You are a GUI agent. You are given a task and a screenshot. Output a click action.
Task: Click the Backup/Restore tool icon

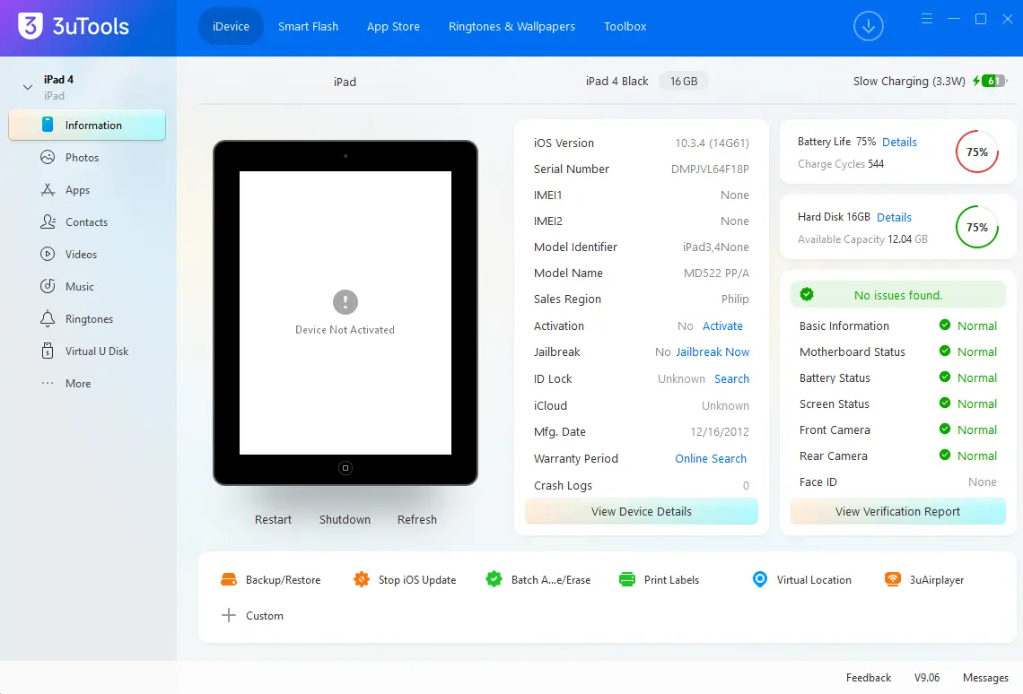coord(228,579)
